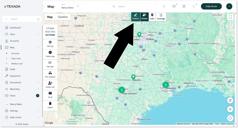The height and width of the screenshot is (128, 238).
Task: Expand the Reporting sidebar section
Action: point(22,89)
